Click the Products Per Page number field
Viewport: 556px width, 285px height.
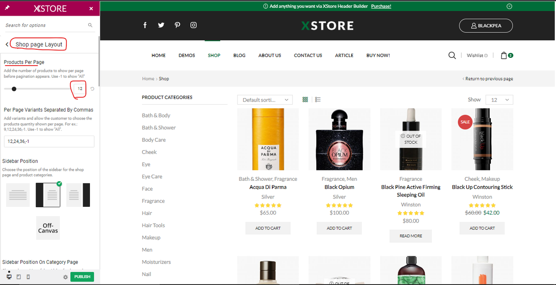(x=79, y=89)
